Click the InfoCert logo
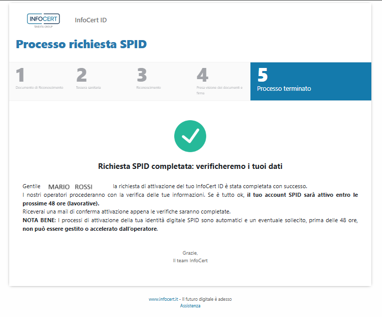 43,20
